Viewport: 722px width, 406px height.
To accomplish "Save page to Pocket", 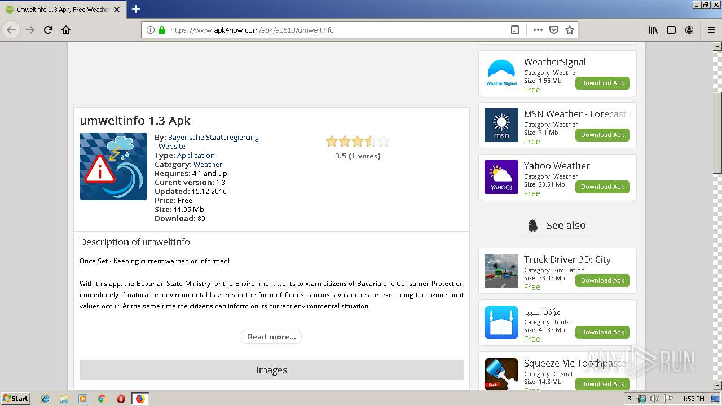I will point(554,30).
